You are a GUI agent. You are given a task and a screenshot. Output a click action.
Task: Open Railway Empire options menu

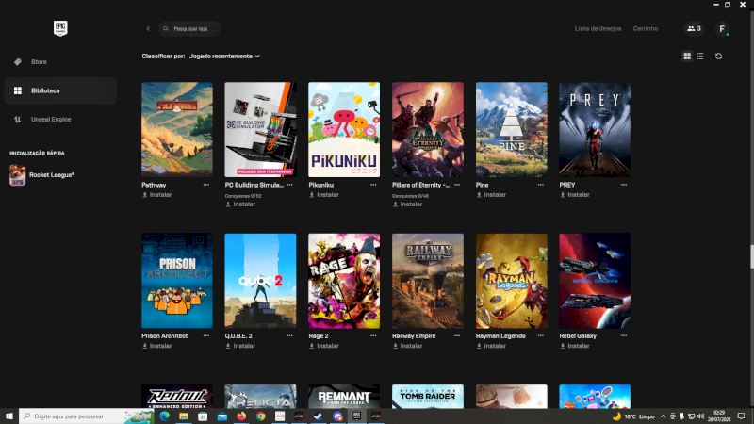[x=457, y=336]
